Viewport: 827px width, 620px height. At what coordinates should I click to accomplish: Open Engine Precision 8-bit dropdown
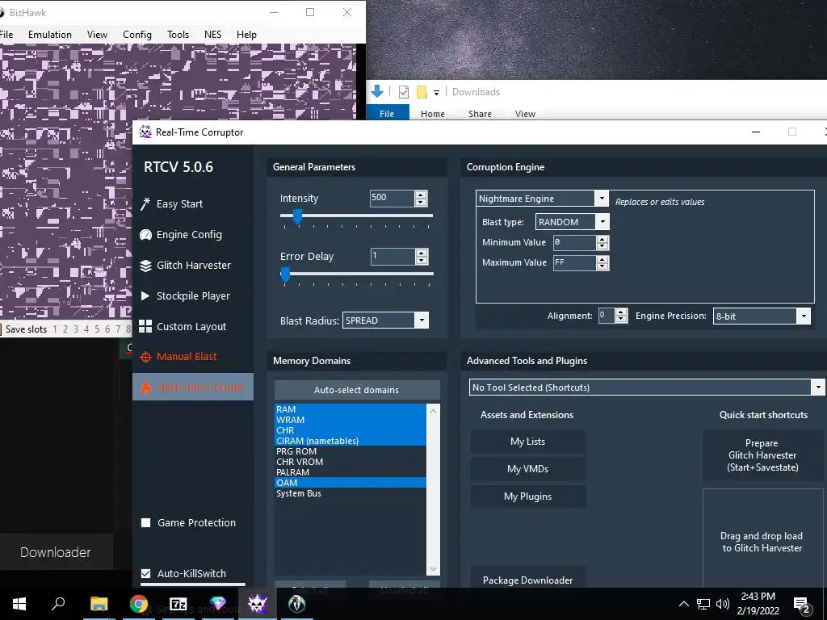(x=804, y=316)
